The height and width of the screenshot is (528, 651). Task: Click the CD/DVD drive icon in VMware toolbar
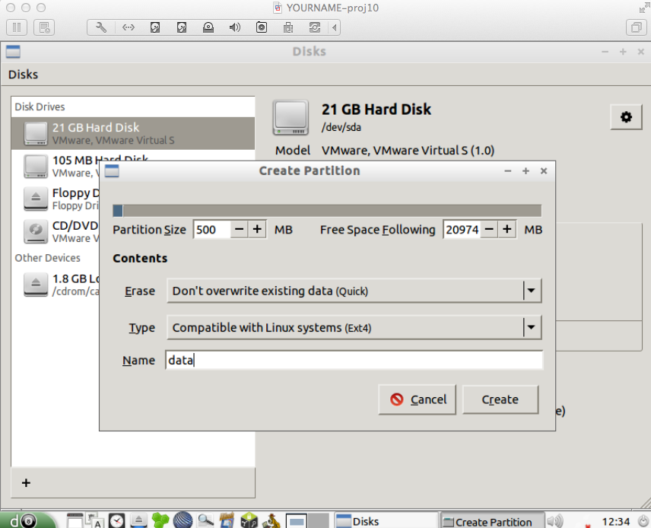coord(208,27)
